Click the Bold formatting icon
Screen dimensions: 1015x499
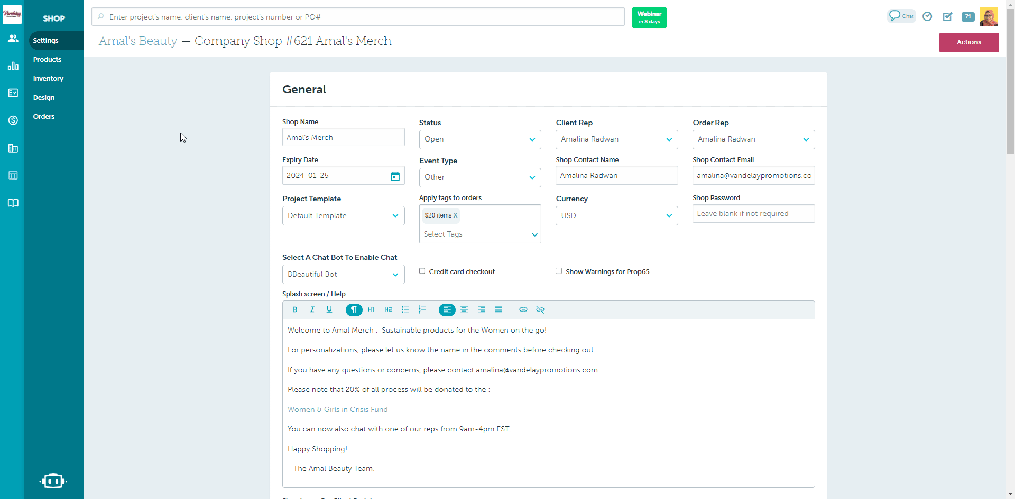[294, 310]
